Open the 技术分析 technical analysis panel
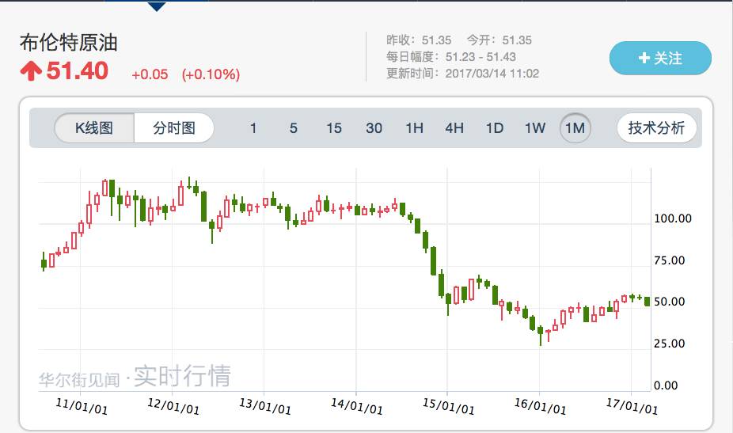This screenshot has height=433, width=733. tap(656, 127)
